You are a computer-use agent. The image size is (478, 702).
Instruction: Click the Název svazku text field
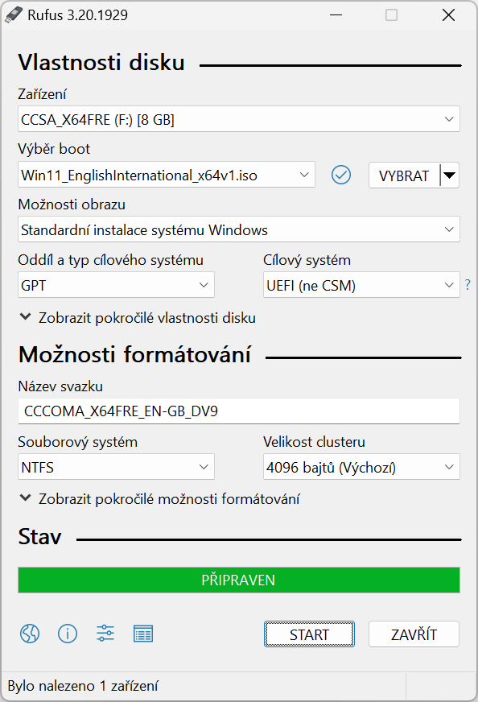(x=238, y=411)
